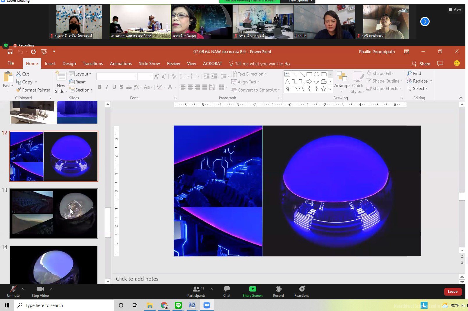Click the Leave meeting button
The image size is (468, 311).
coord(453,292)
